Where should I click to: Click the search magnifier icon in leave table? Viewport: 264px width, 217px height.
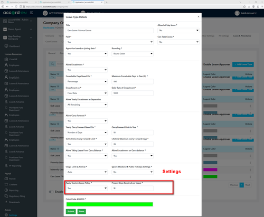point(52,64)
